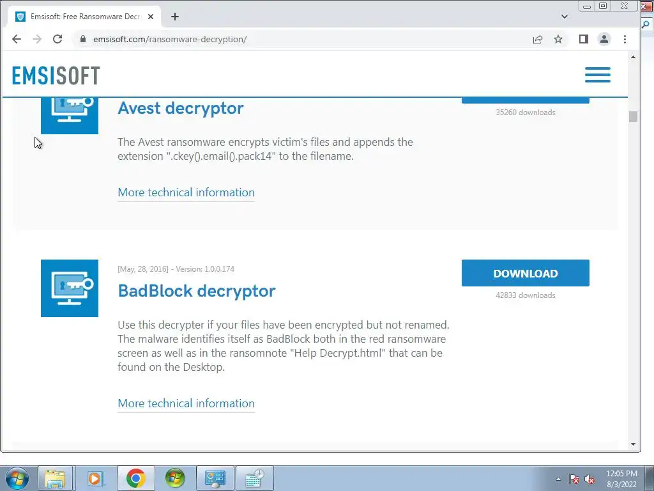Click the browser forward arrow
The height and width of the screenshot is (491, 654).
pos(37,39)
